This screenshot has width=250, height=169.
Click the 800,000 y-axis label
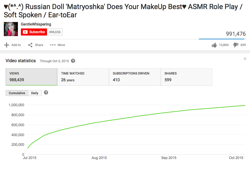tap(18, 115)
